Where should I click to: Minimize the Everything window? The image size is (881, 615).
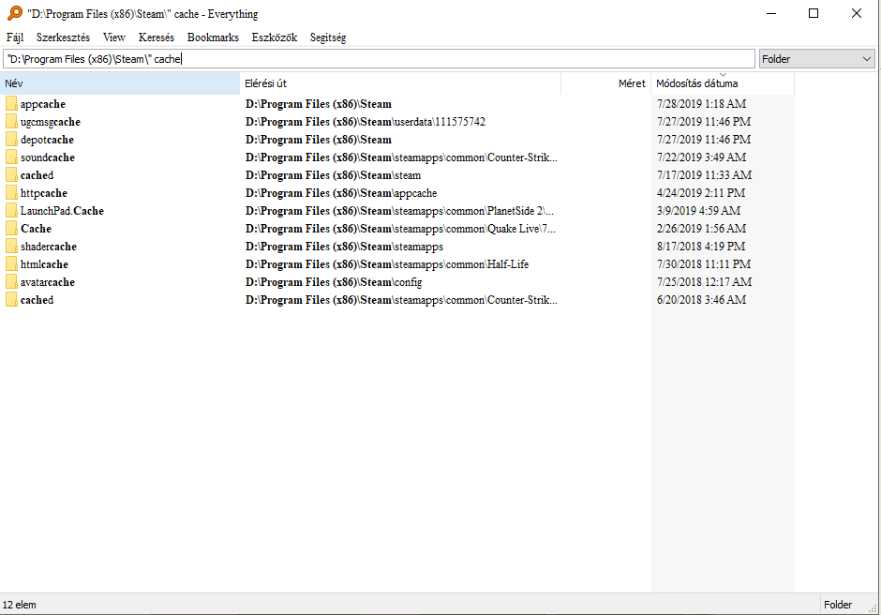tap(771, 13)
